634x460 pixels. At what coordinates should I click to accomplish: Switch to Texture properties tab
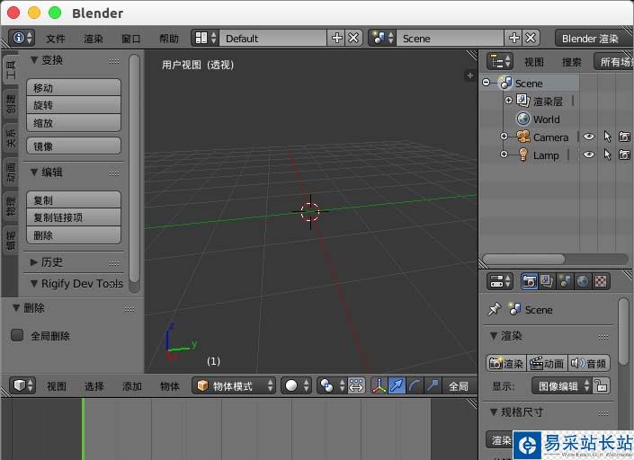tap(601, 281)
